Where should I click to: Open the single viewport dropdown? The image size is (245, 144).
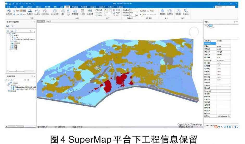(152, 11)
